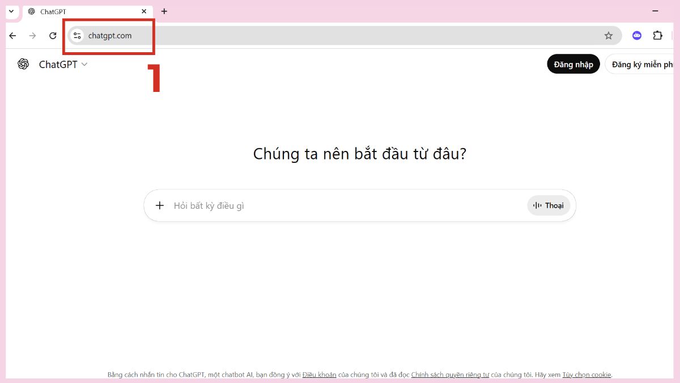This screenshot has width=680, height=383.
Task: Open the Điều khoản link
Action: tap(319, 374)
